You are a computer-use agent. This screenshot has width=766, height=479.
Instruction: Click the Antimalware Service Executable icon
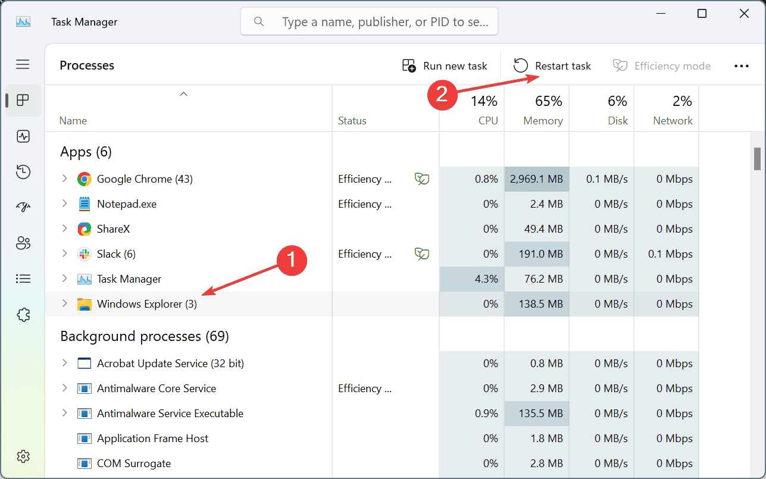84,414
